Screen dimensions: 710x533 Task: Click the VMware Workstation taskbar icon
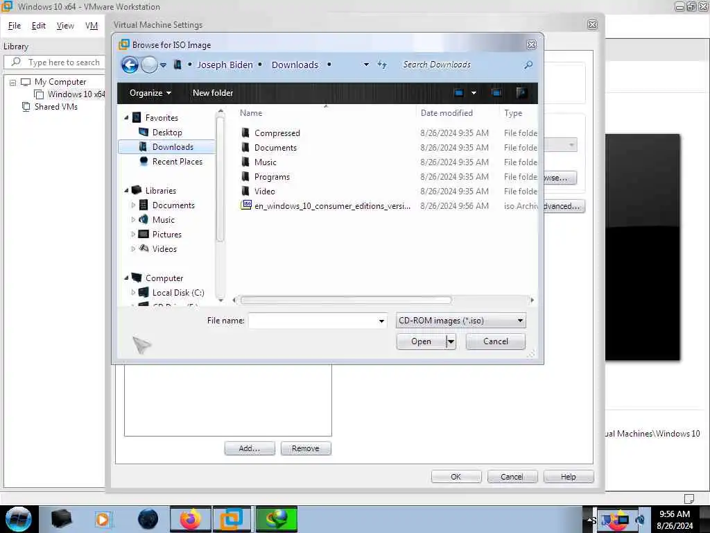(232, 519)
